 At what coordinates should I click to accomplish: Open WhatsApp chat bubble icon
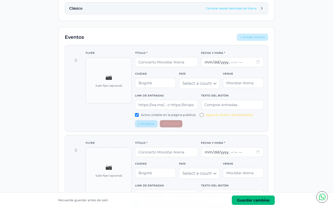click(x=322, y=197)
